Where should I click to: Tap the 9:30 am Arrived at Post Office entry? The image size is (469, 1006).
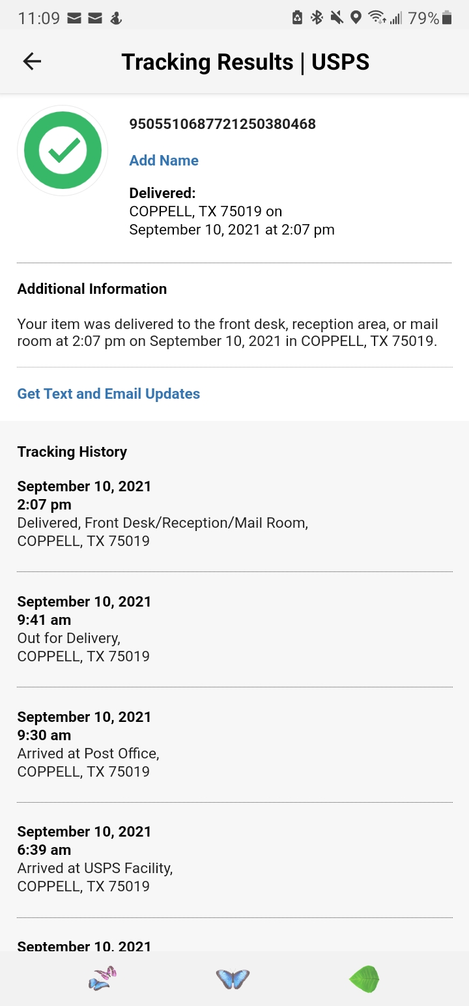(x=88, y=744)
